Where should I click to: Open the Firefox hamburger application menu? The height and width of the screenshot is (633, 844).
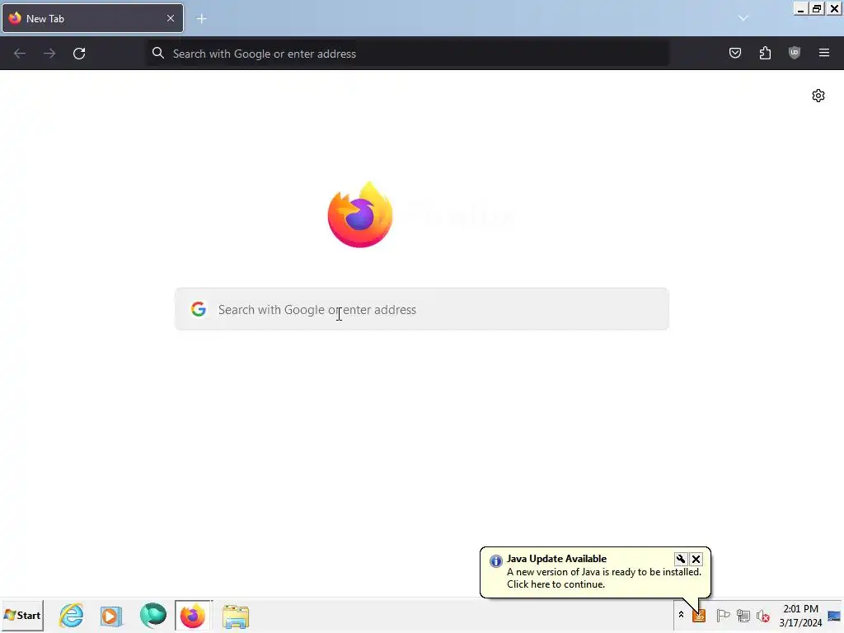(824, 53)
